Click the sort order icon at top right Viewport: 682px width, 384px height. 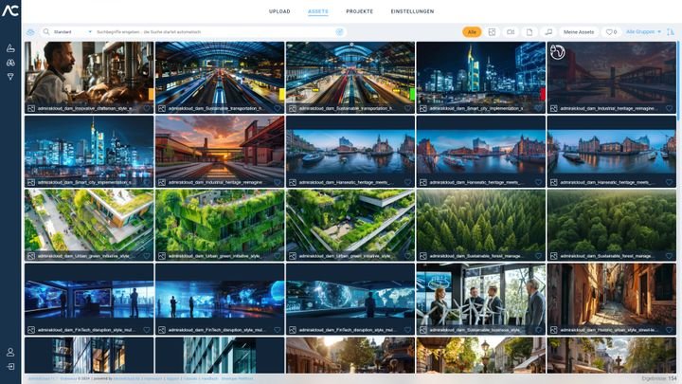point(671,32)
